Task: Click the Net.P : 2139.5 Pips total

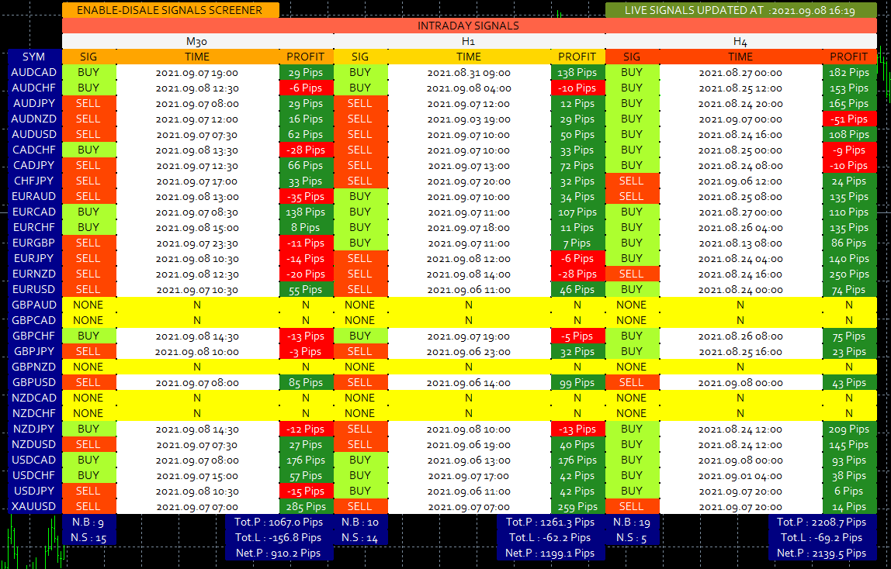Action: 822,553
